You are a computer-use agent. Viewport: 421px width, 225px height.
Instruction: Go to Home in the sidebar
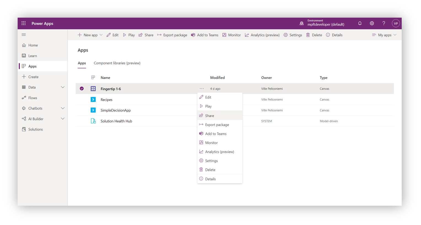coord(43,45)
